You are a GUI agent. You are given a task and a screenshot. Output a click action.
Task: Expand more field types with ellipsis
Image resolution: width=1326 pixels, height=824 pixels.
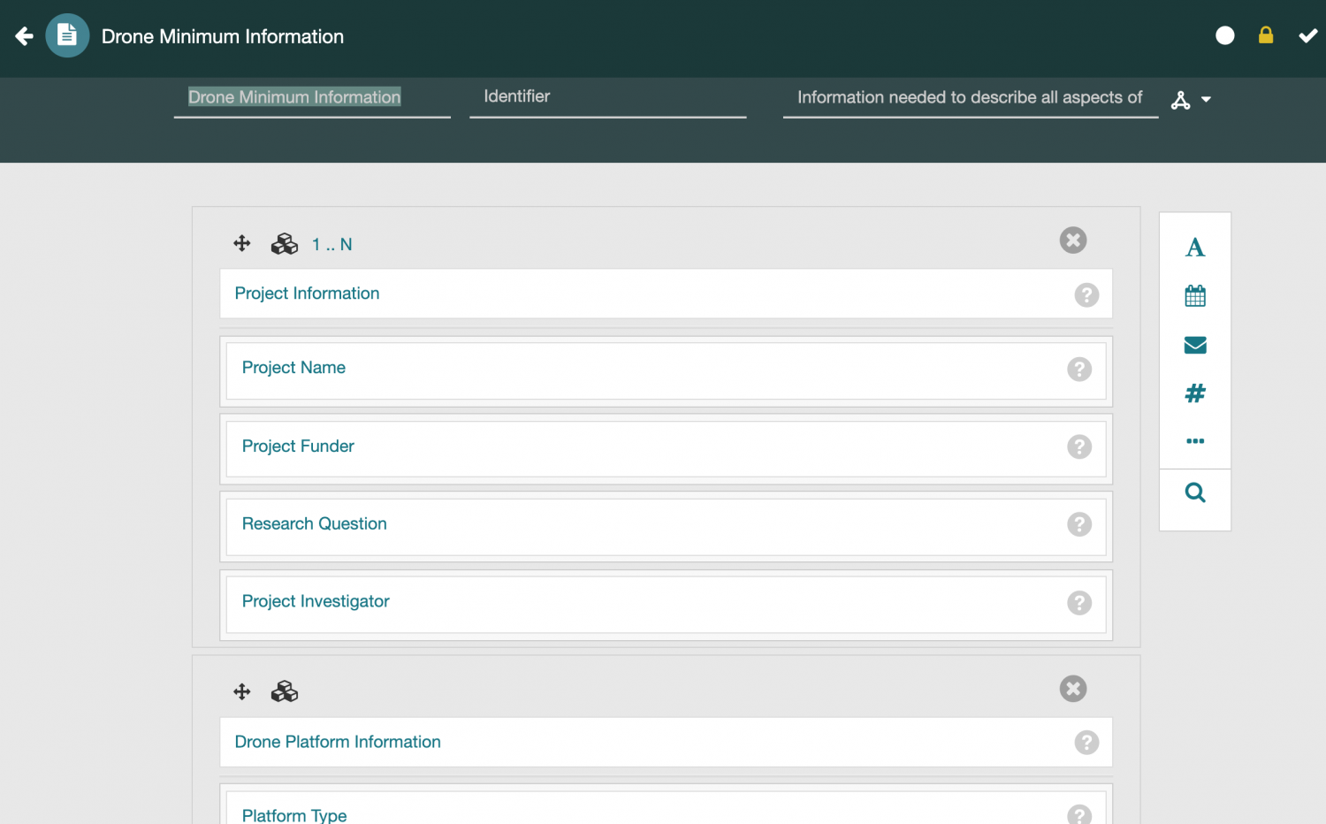tap(1194, 441)
